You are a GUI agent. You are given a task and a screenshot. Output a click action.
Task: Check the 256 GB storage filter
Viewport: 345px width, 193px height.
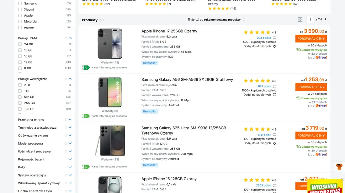[19, 103]
